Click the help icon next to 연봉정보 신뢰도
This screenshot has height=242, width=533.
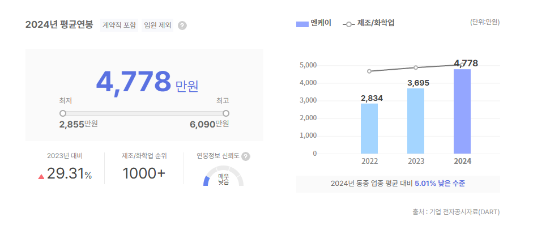[x=246, y=156]
